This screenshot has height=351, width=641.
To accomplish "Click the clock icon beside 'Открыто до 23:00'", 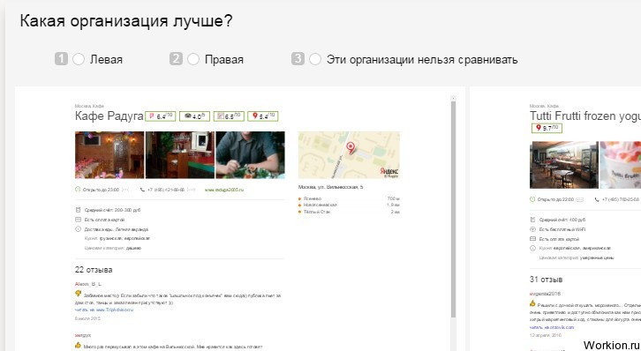I will click(x=78, y=190).
